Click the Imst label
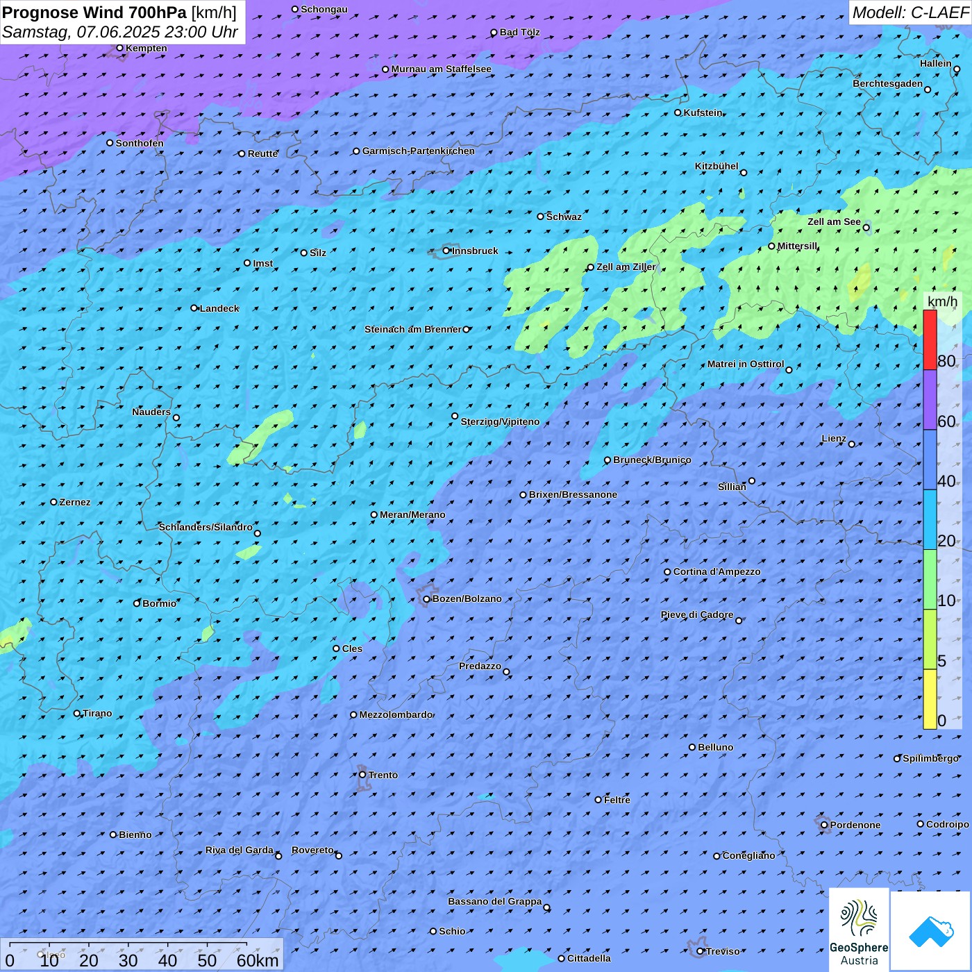This screenshot has height=972, width=972. pos(262,263)
